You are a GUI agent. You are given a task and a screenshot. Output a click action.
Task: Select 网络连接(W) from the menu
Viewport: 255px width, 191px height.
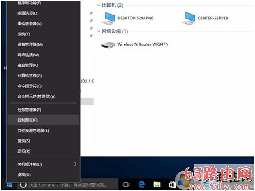coord(28,55)
